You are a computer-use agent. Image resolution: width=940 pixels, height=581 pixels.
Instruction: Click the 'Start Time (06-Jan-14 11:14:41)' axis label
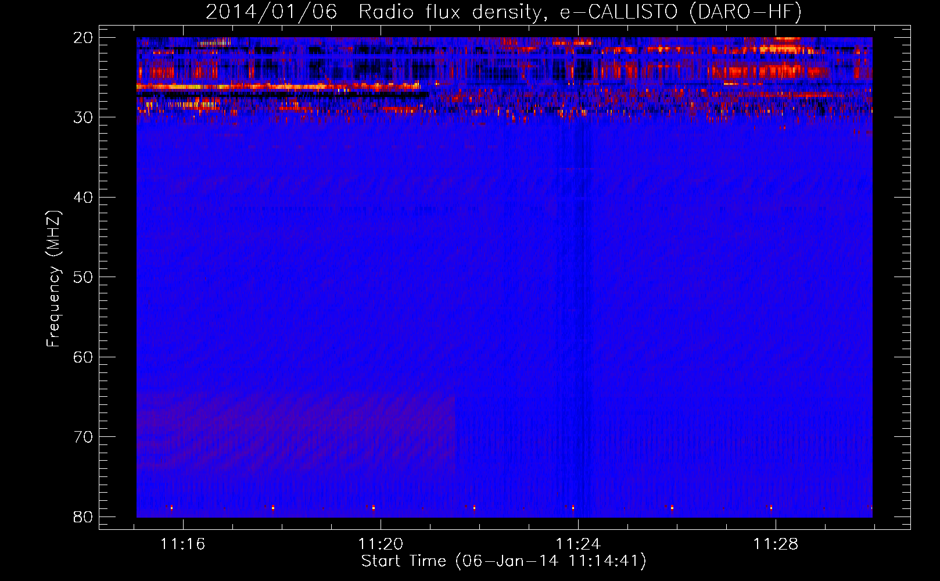[504, 561]
